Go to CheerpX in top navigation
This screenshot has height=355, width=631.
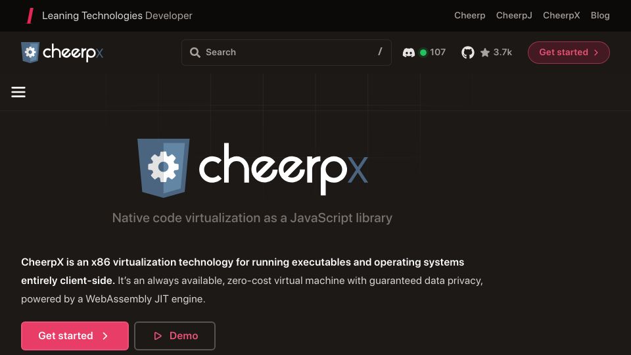tap(561, 15)
